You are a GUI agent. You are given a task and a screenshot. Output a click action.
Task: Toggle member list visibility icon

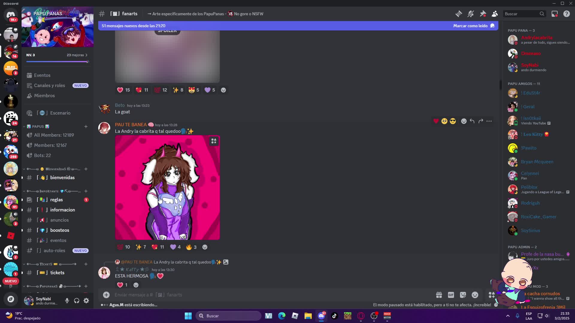pyautogui.click(x=495, y=14)
